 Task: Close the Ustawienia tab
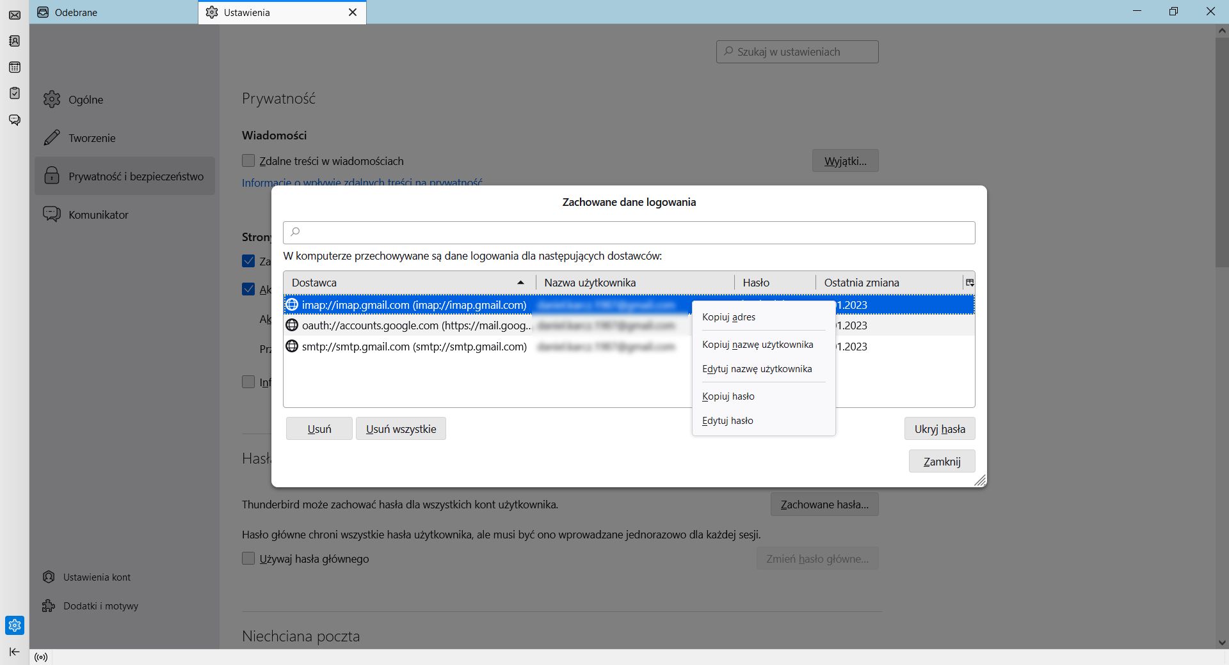click(353, 12)
